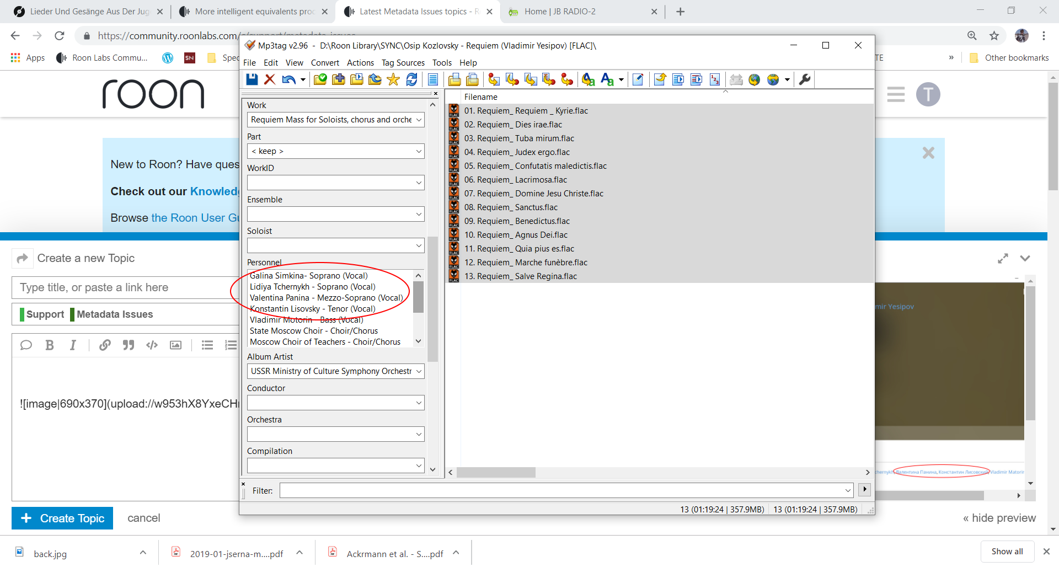The height and width of the screenshot is (567, 1059).
Task: Click cancel next to Create Topic
Action: pyautogui.click(x=143, y=518)
